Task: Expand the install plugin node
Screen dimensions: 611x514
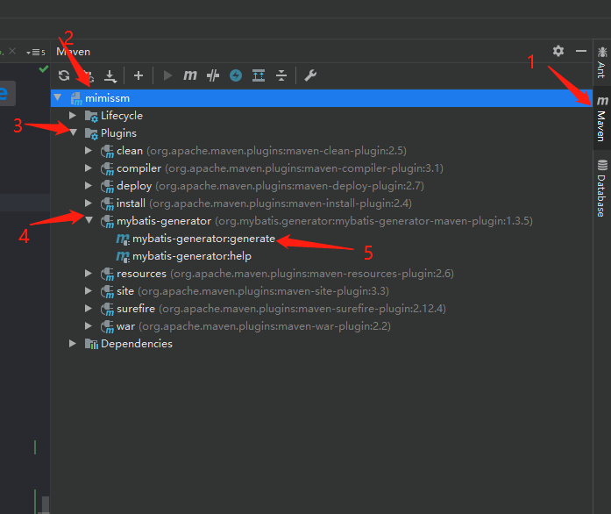Action: [89, 203]
